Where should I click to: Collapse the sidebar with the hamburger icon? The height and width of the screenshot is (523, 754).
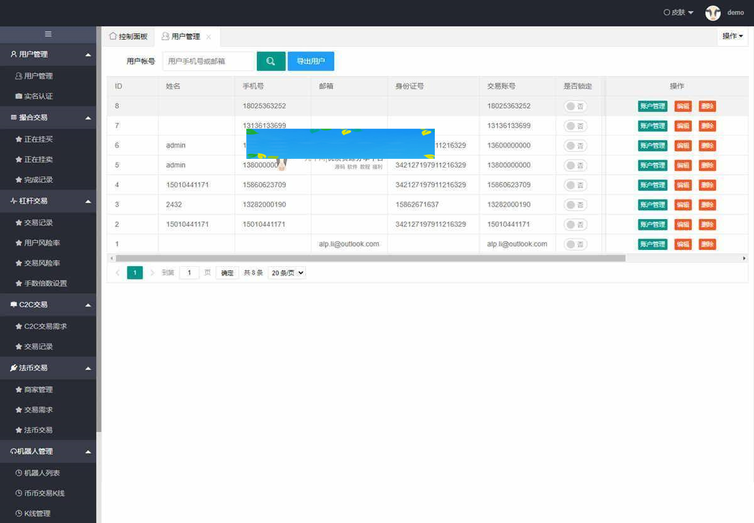47,34
